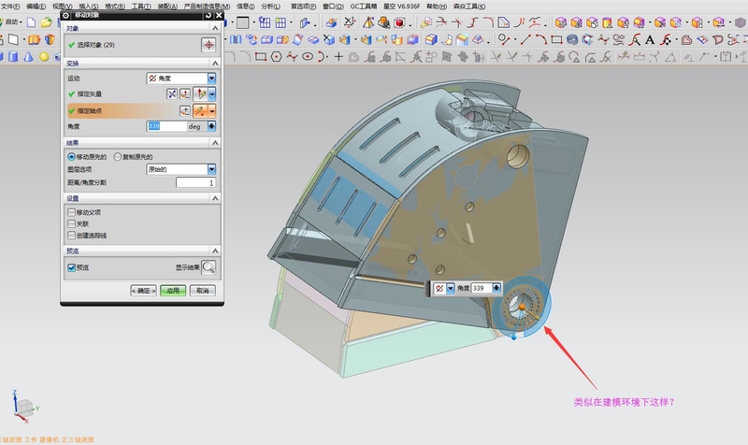Open the 工具(T) menu

point(141,7)
